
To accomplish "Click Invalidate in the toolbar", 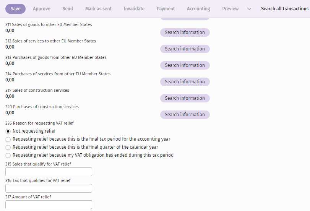I will (134, 9).
